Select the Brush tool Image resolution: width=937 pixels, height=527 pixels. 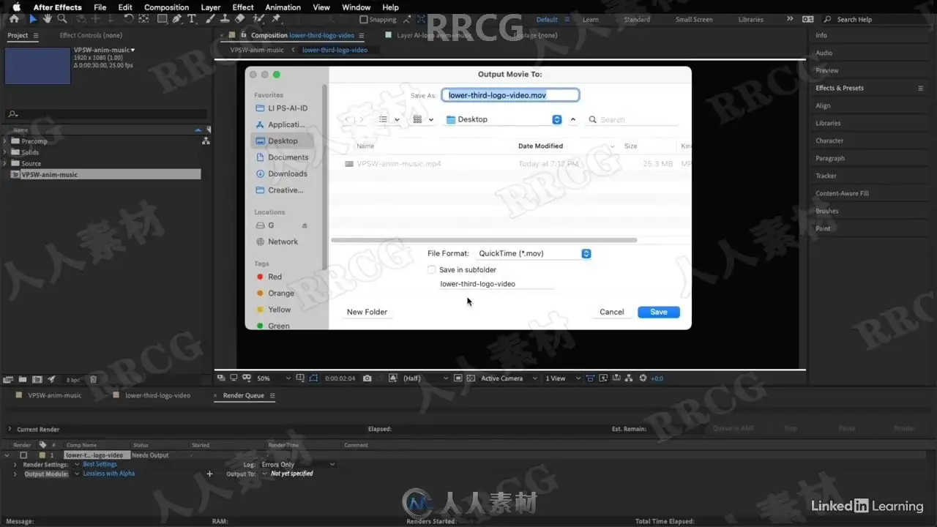tap(212, 19)
